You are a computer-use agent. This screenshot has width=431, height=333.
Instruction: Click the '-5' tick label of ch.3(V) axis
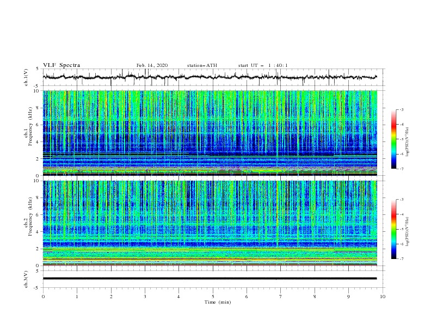[37, 288]
